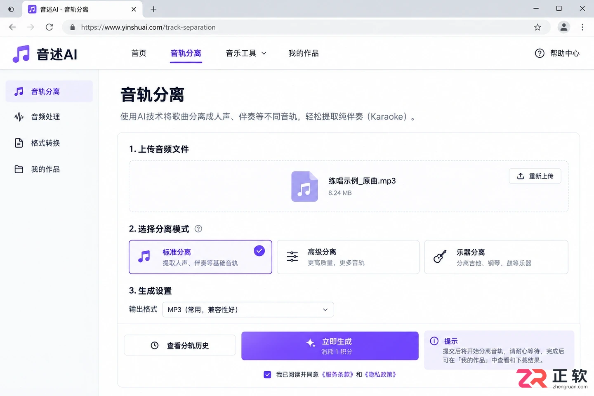The image size is (594, 396).
Task: Open the 输出格式 MP3 dropdown
Action: pos(248,310)
